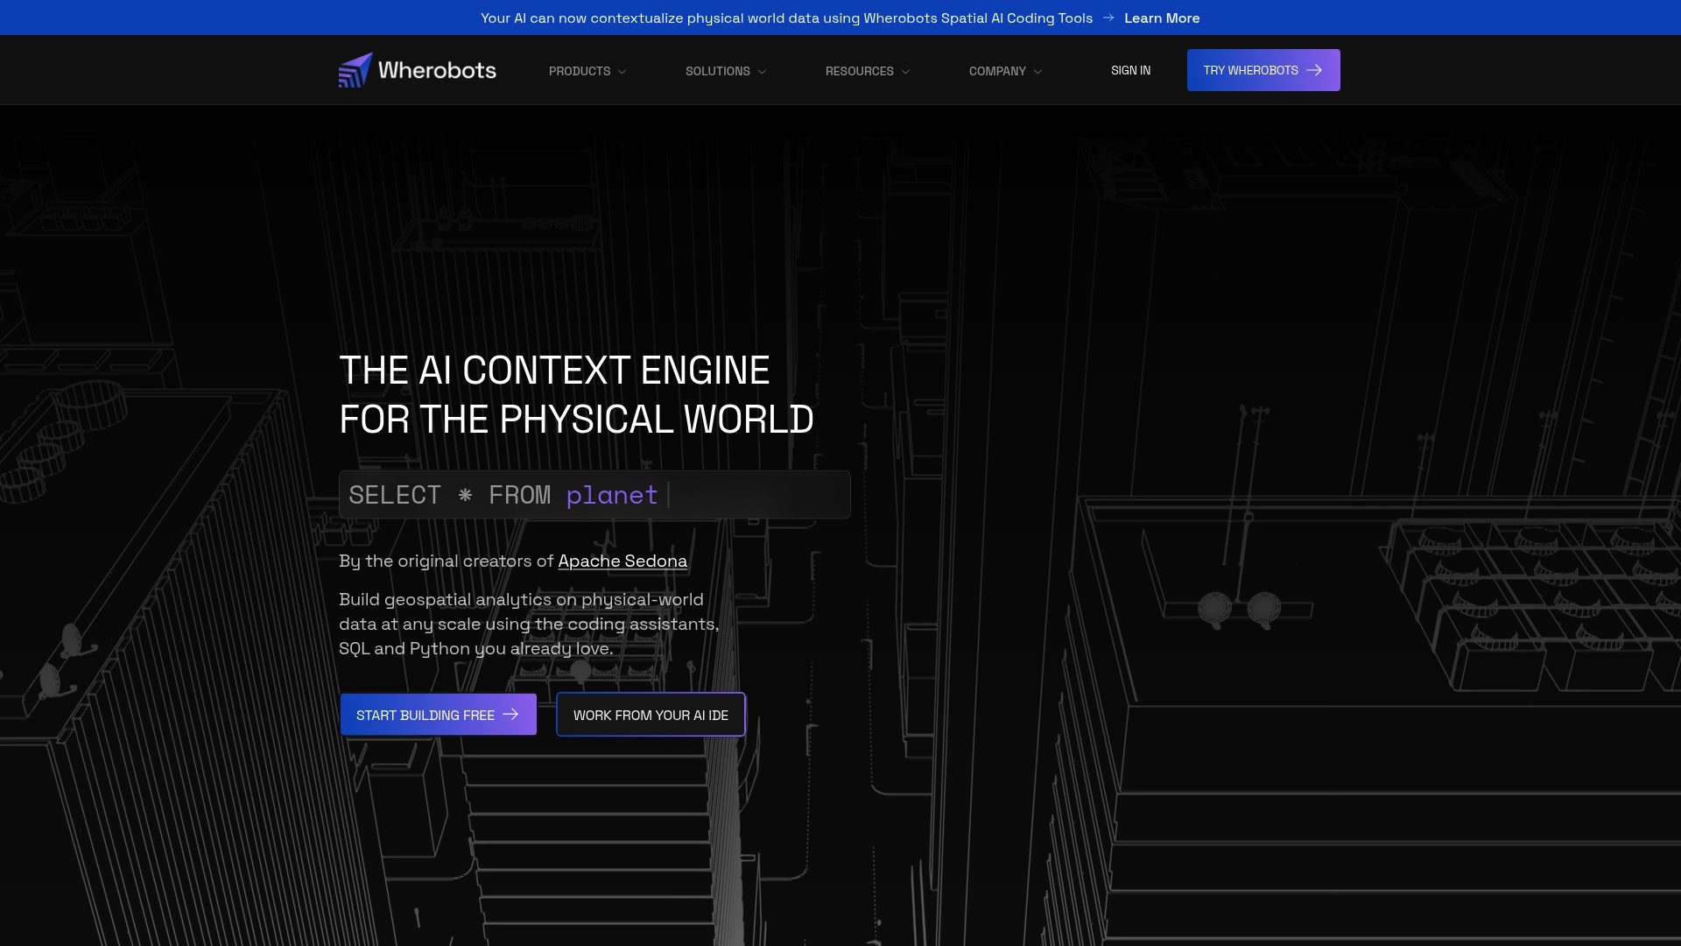The width and height of the screenshot is (1681, 946).
Task: Expand the Products chevron
Action: [622, 72]
